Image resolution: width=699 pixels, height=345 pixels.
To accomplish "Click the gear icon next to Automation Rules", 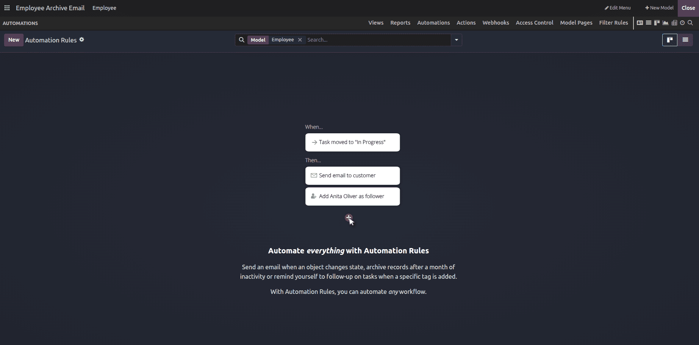I will [x=82, y=39].
